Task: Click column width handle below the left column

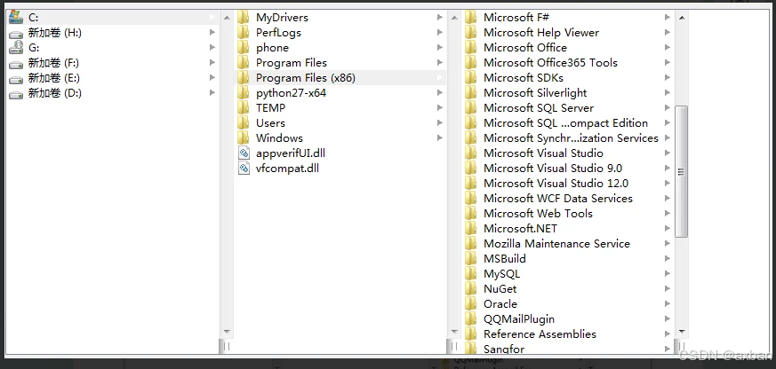Action: pos(227,346)
